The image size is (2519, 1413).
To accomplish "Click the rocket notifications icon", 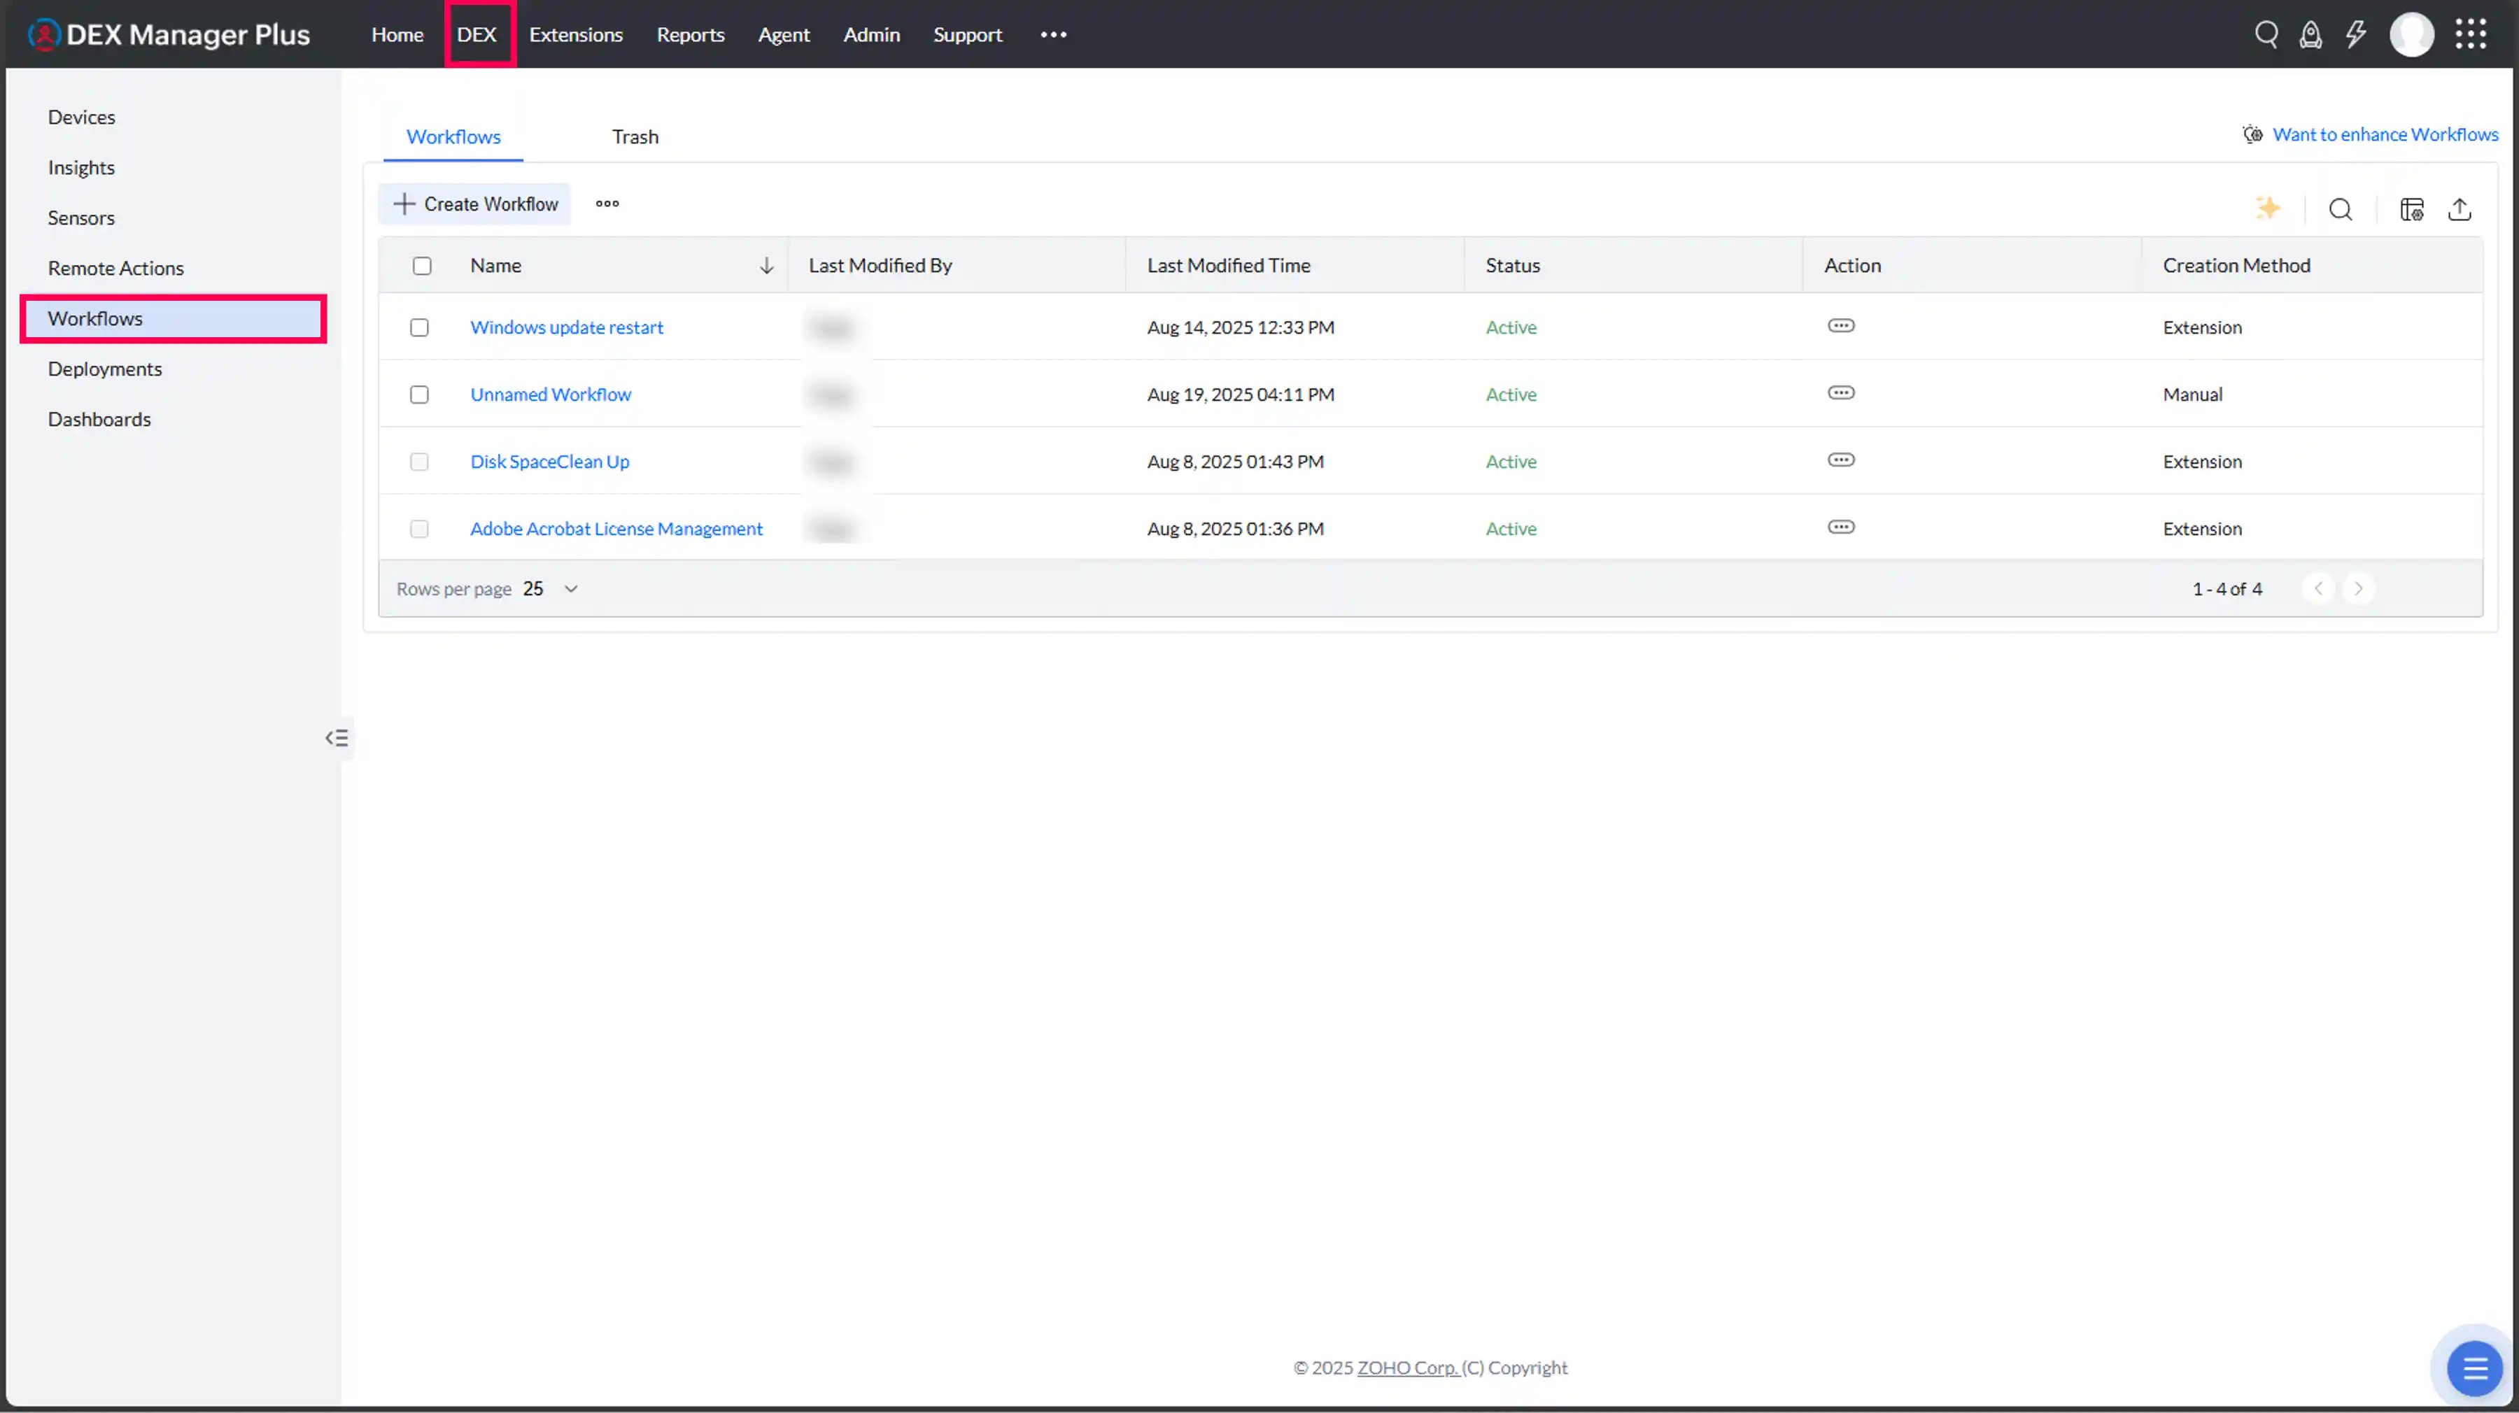I will point(2310,34).
